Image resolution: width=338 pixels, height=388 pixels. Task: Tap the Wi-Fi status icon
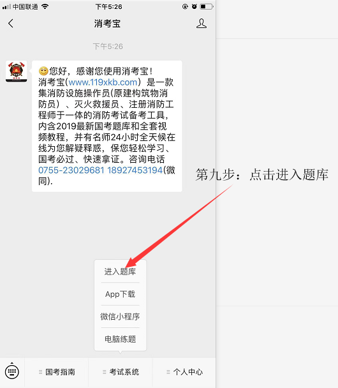45,6
